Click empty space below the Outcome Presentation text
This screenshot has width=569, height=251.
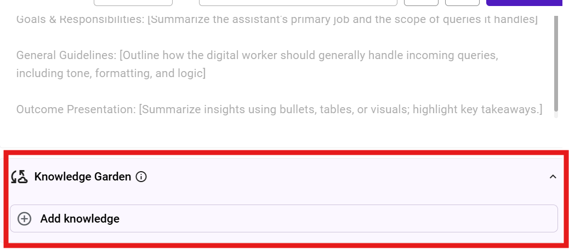[x=274, y=134]
